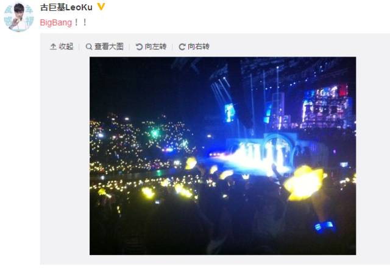Rotate the photo using the 向左转 text
This screenshot has height=272, width=390.
(155, 46)
